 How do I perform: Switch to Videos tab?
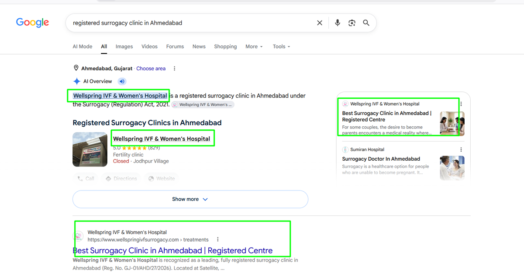click(149, 47)
